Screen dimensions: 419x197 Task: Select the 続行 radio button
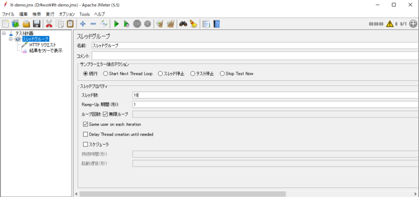(x=86, y=74)
